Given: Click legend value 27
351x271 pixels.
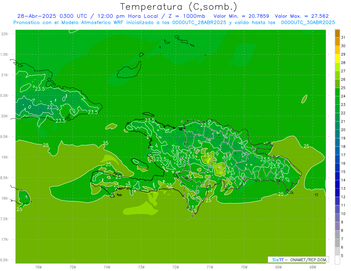Looking at the screenshot, I should (x=343, y=71).
